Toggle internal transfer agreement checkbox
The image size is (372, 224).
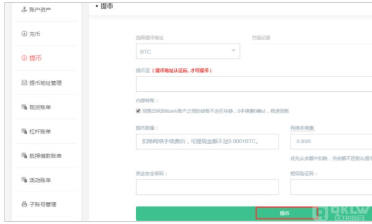pos(138,111)
